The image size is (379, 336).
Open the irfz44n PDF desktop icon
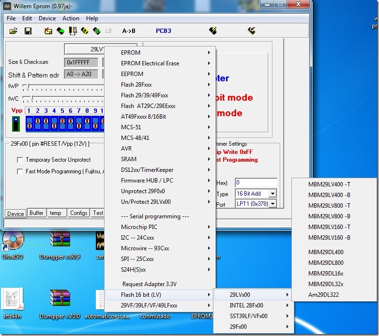tap(13, 304)
